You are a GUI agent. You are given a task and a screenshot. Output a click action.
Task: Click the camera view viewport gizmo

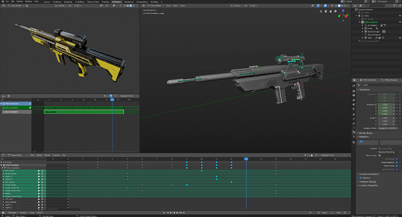click(326, 11)
